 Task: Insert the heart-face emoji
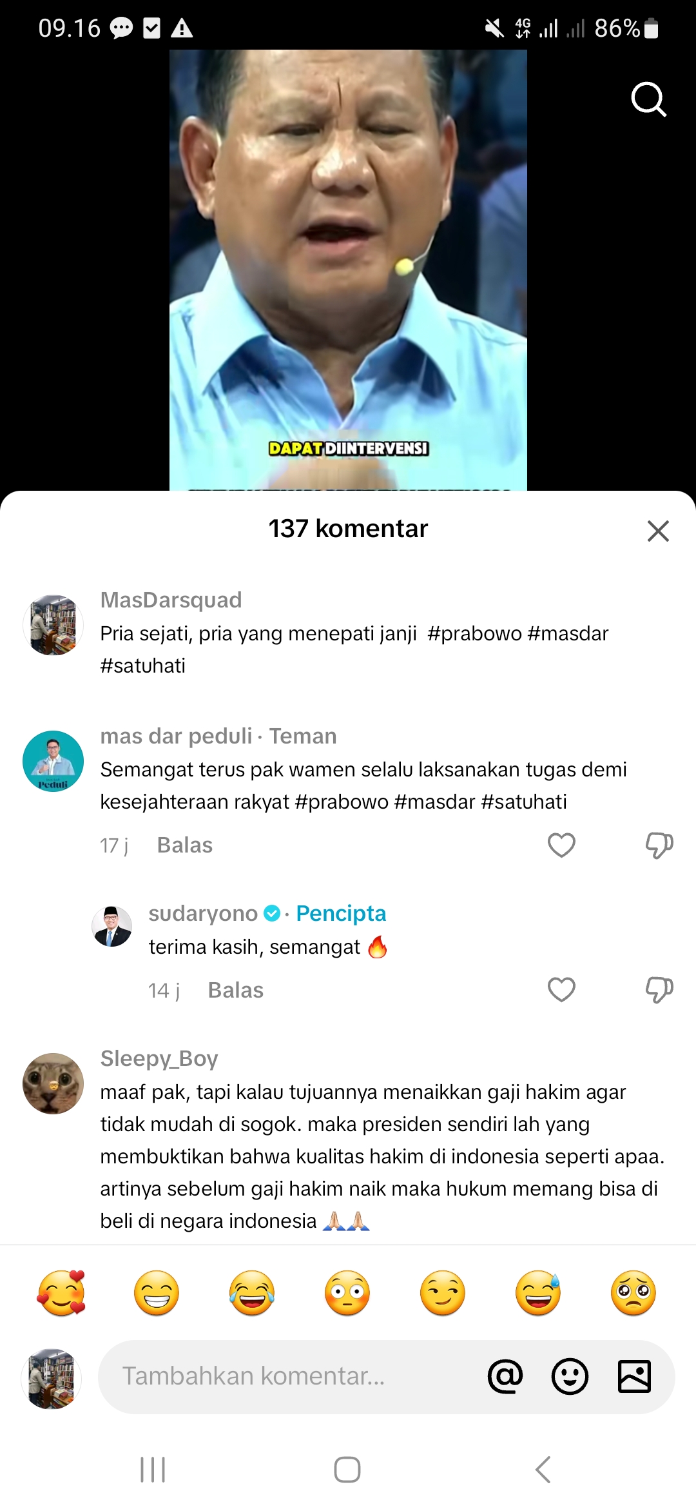(61, 1293)
